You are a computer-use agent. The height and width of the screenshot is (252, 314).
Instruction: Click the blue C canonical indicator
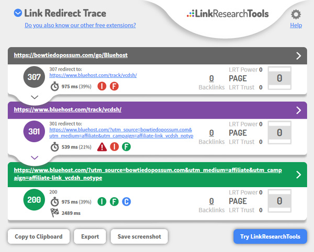tap(126, 201)
